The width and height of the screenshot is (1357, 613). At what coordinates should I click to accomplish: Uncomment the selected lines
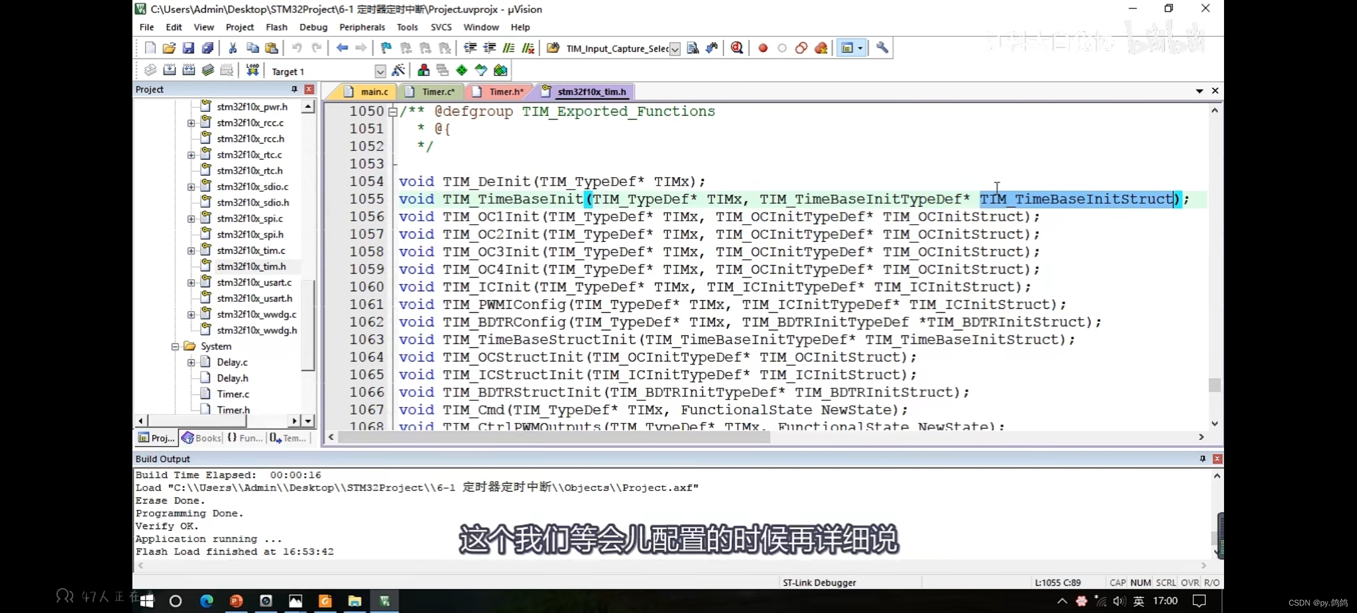528,48
